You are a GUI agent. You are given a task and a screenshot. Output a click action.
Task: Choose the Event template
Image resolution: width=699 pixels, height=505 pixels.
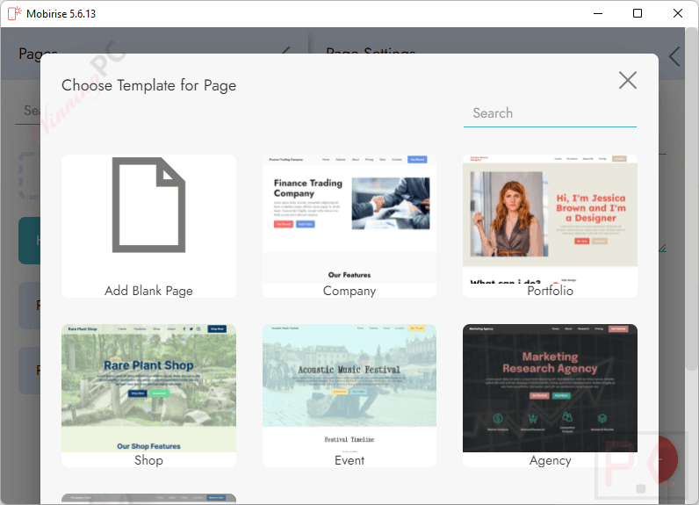pos(349,395)
